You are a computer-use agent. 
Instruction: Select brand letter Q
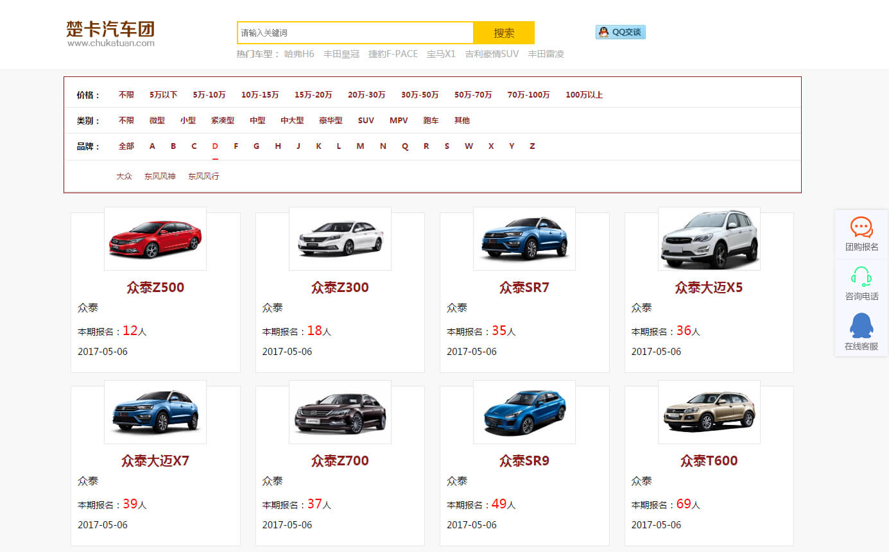405,146
